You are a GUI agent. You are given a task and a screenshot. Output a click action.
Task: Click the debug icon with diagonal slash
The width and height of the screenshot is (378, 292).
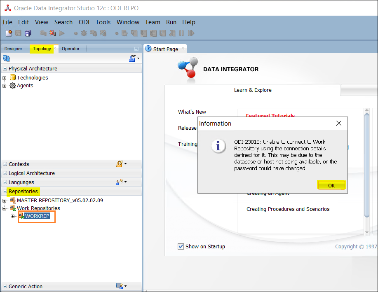click(x=103, y=33)
